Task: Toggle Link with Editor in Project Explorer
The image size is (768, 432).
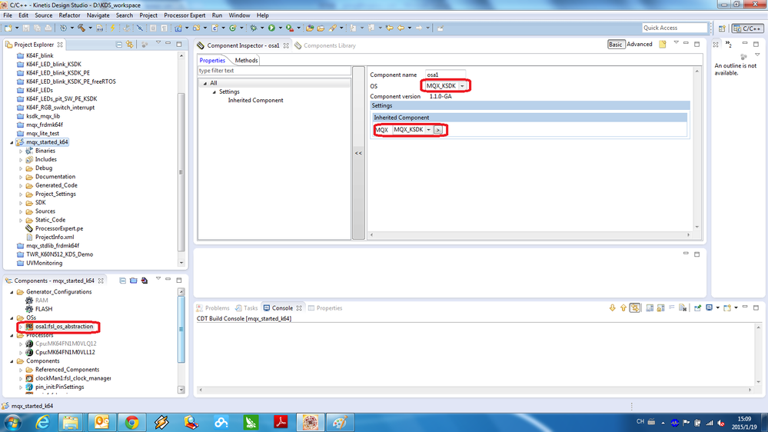Action: click(130, 45)
